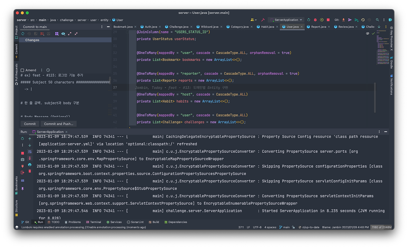Build the project with the hammer icon

click(x=263, y=20)
